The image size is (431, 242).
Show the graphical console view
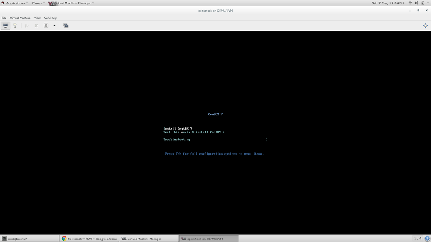point(6,26)
